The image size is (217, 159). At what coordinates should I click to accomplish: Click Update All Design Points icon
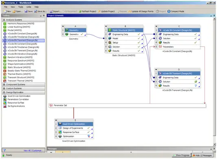[x=130, y=11]
